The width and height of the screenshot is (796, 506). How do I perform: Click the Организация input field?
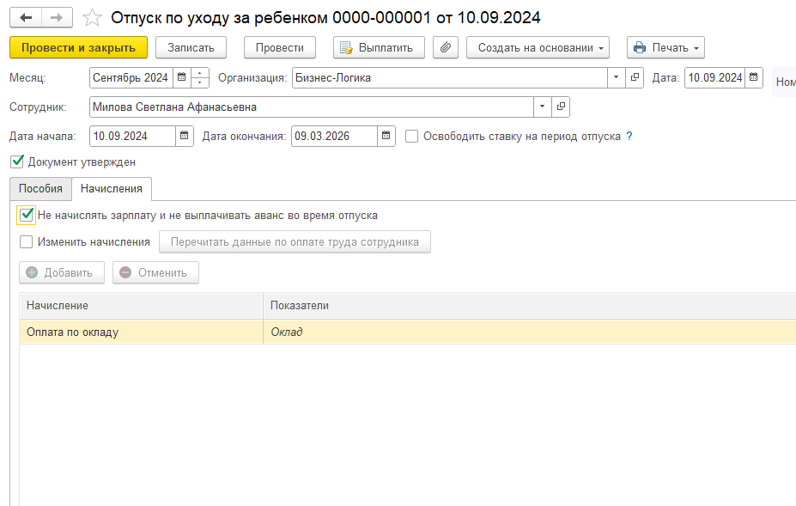[x=450, y=77]
